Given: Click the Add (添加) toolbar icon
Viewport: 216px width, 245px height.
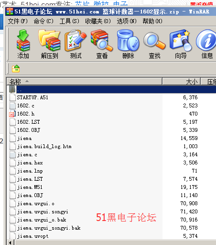Looking at the screenshot, I should pos(23,44).
